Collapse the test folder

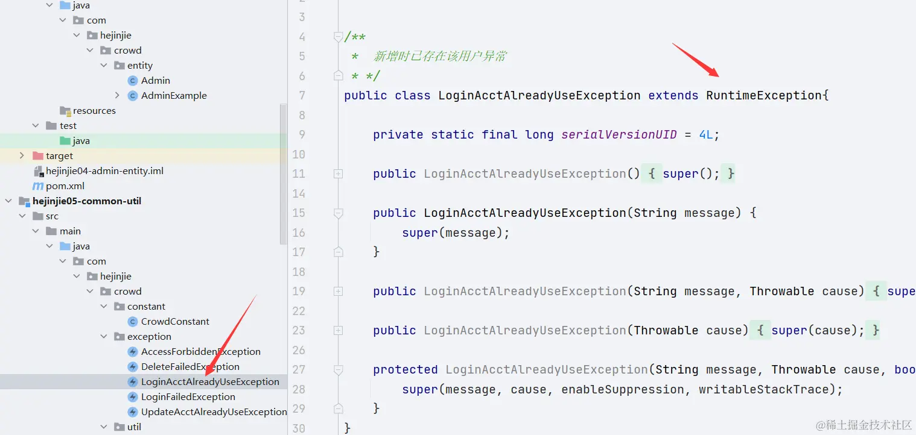tap(36, 126)
